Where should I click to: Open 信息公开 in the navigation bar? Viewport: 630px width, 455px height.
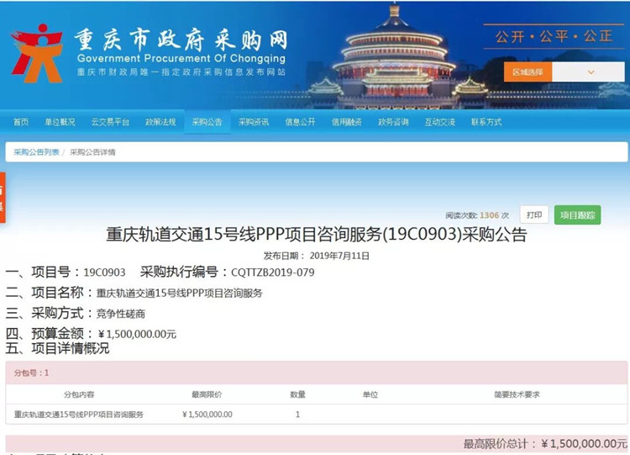(x=300, y=122)
